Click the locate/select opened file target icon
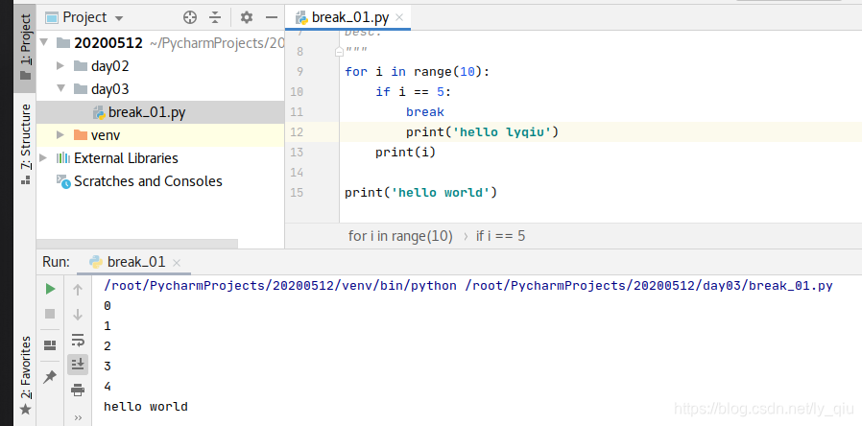The width and height of the screenshot is (862, 426). point(190,17)
